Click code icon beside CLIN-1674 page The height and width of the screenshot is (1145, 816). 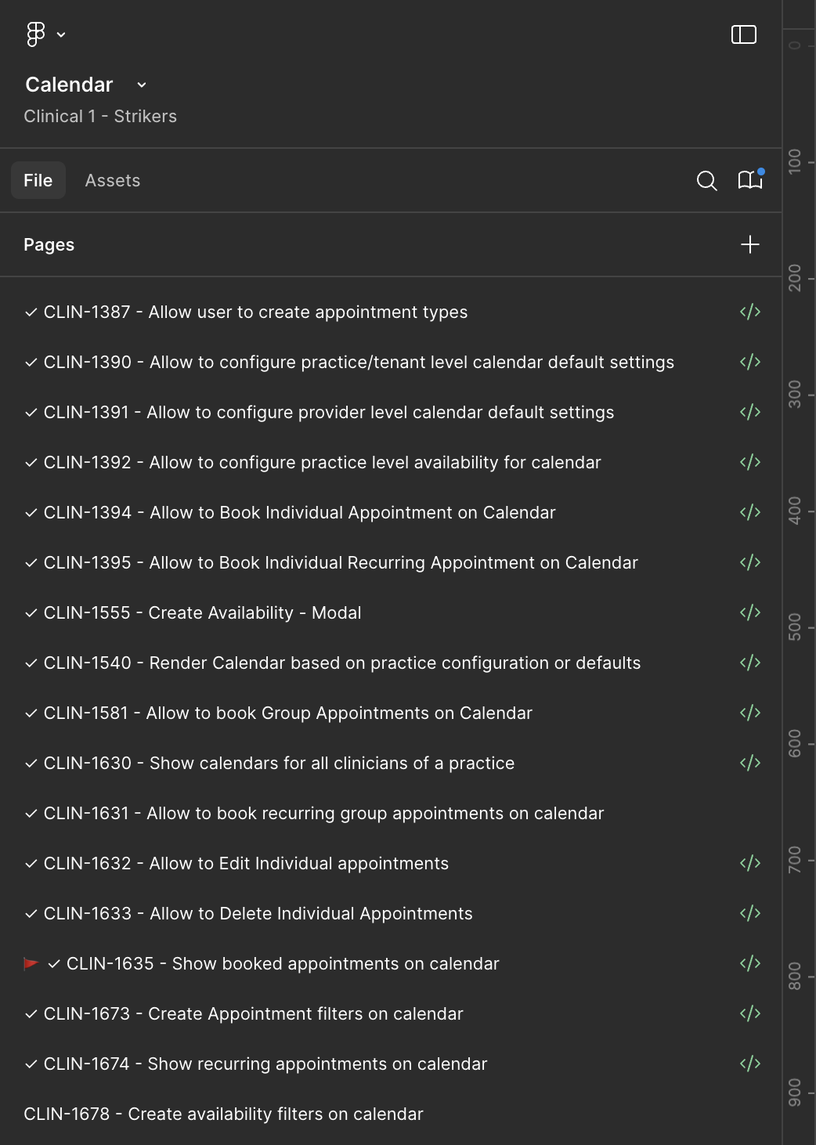pyautogui.click(x=749, y=1064)
